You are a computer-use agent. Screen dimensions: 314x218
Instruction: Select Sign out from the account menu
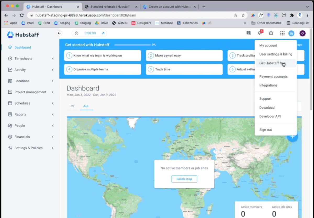click(x=265, y=130)
